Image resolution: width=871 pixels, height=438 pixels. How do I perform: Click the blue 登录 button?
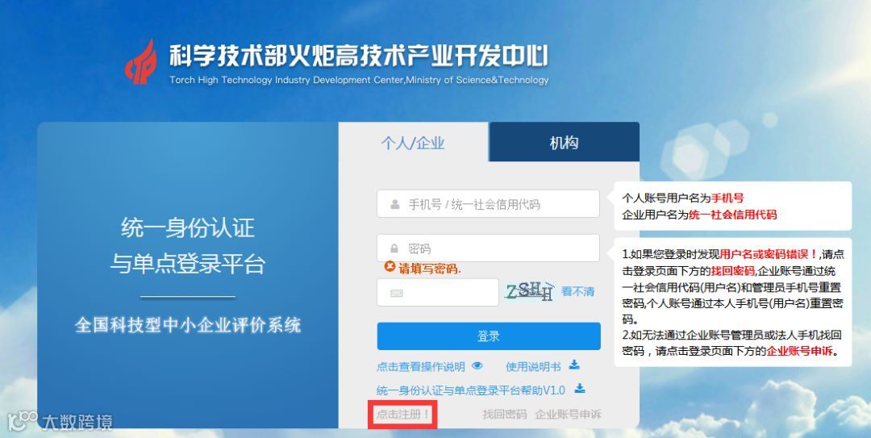pyautogui.click(x=489, y=336)
